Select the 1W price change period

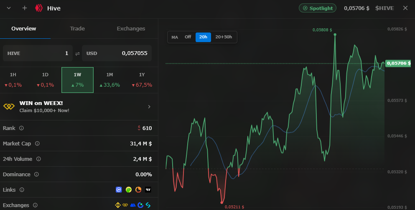point(78,80)
